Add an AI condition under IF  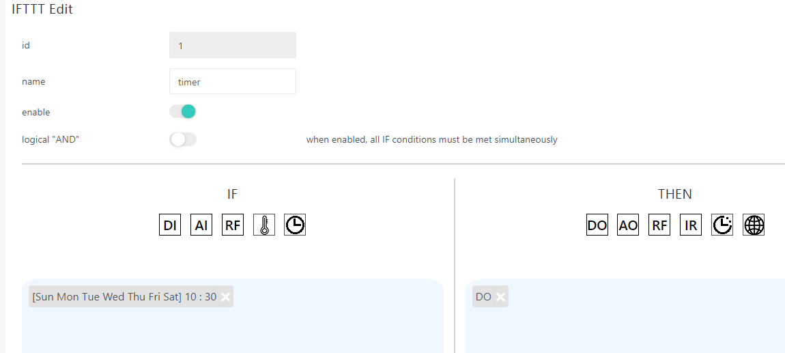201,225
